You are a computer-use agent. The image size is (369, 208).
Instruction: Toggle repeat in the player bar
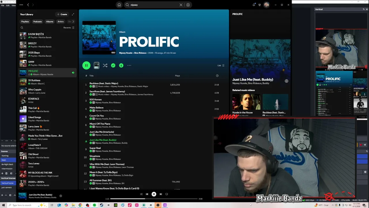[167, 194]
